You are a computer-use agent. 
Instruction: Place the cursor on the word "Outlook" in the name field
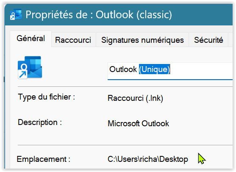pos(123,69)
